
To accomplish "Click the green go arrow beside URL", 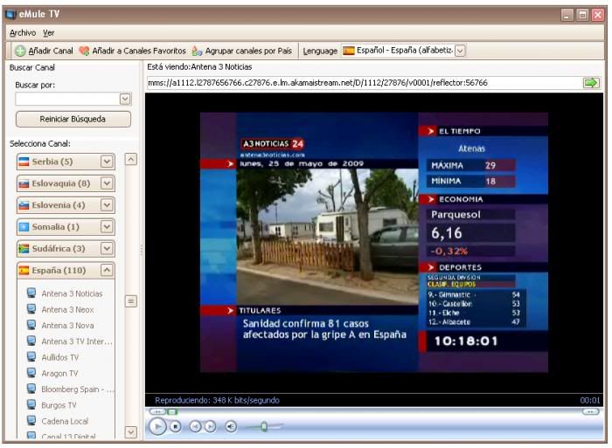I will click(x=591, y=83).
